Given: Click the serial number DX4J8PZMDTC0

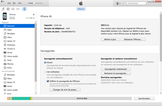Looking at the screenshot, I should point(68,32).
